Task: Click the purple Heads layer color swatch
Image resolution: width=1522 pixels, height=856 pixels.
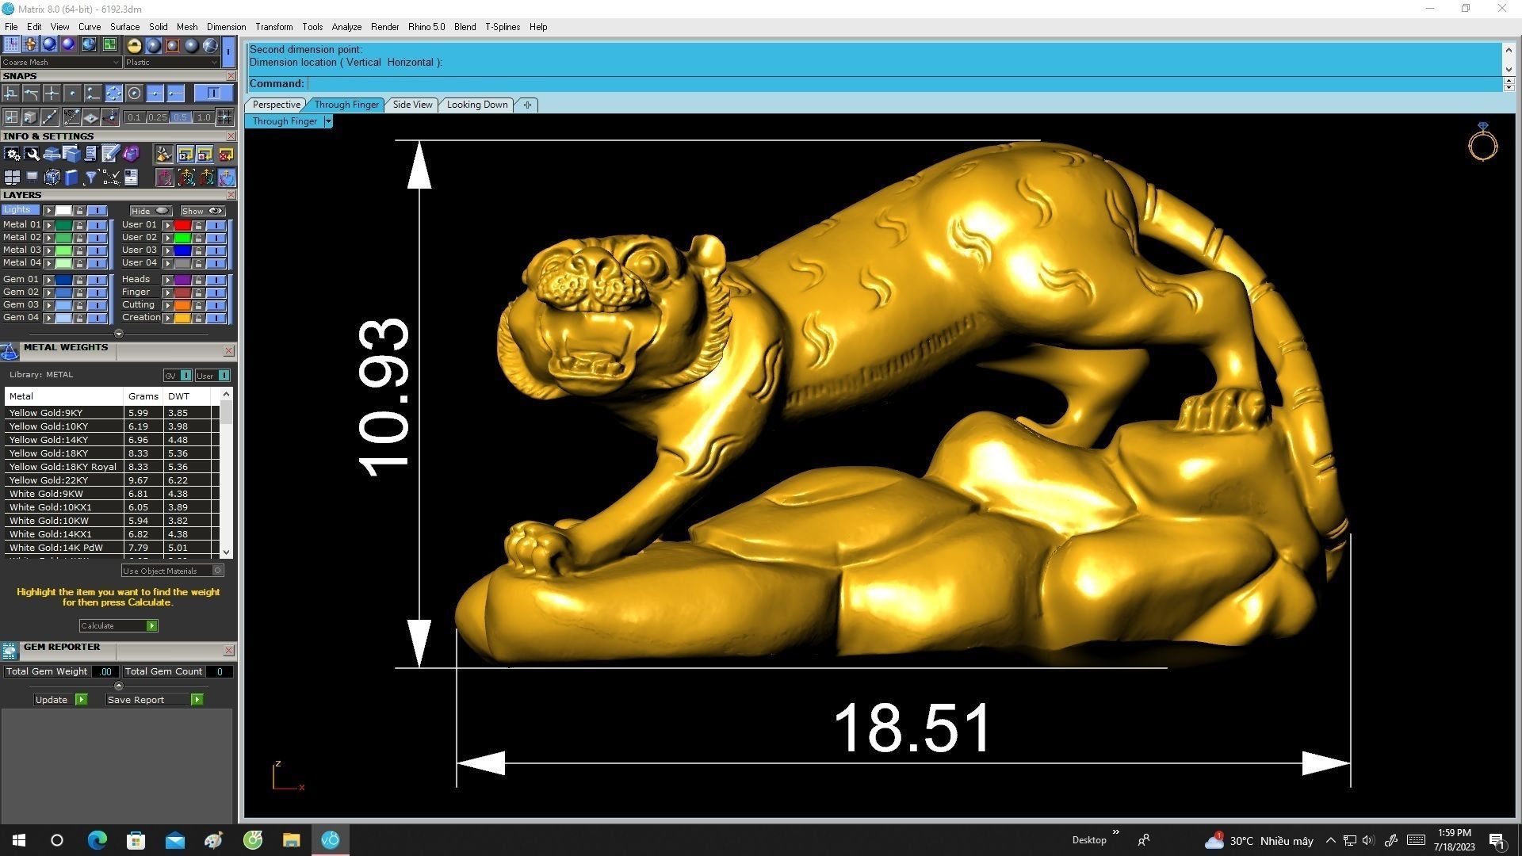Action: pos(182,280)
